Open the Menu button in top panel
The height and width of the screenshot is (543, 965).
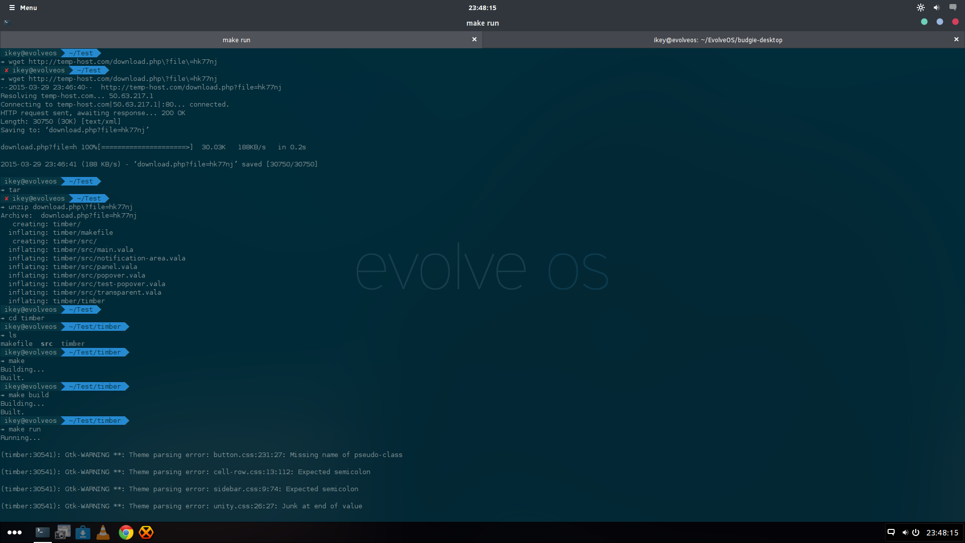click(23, 8)
